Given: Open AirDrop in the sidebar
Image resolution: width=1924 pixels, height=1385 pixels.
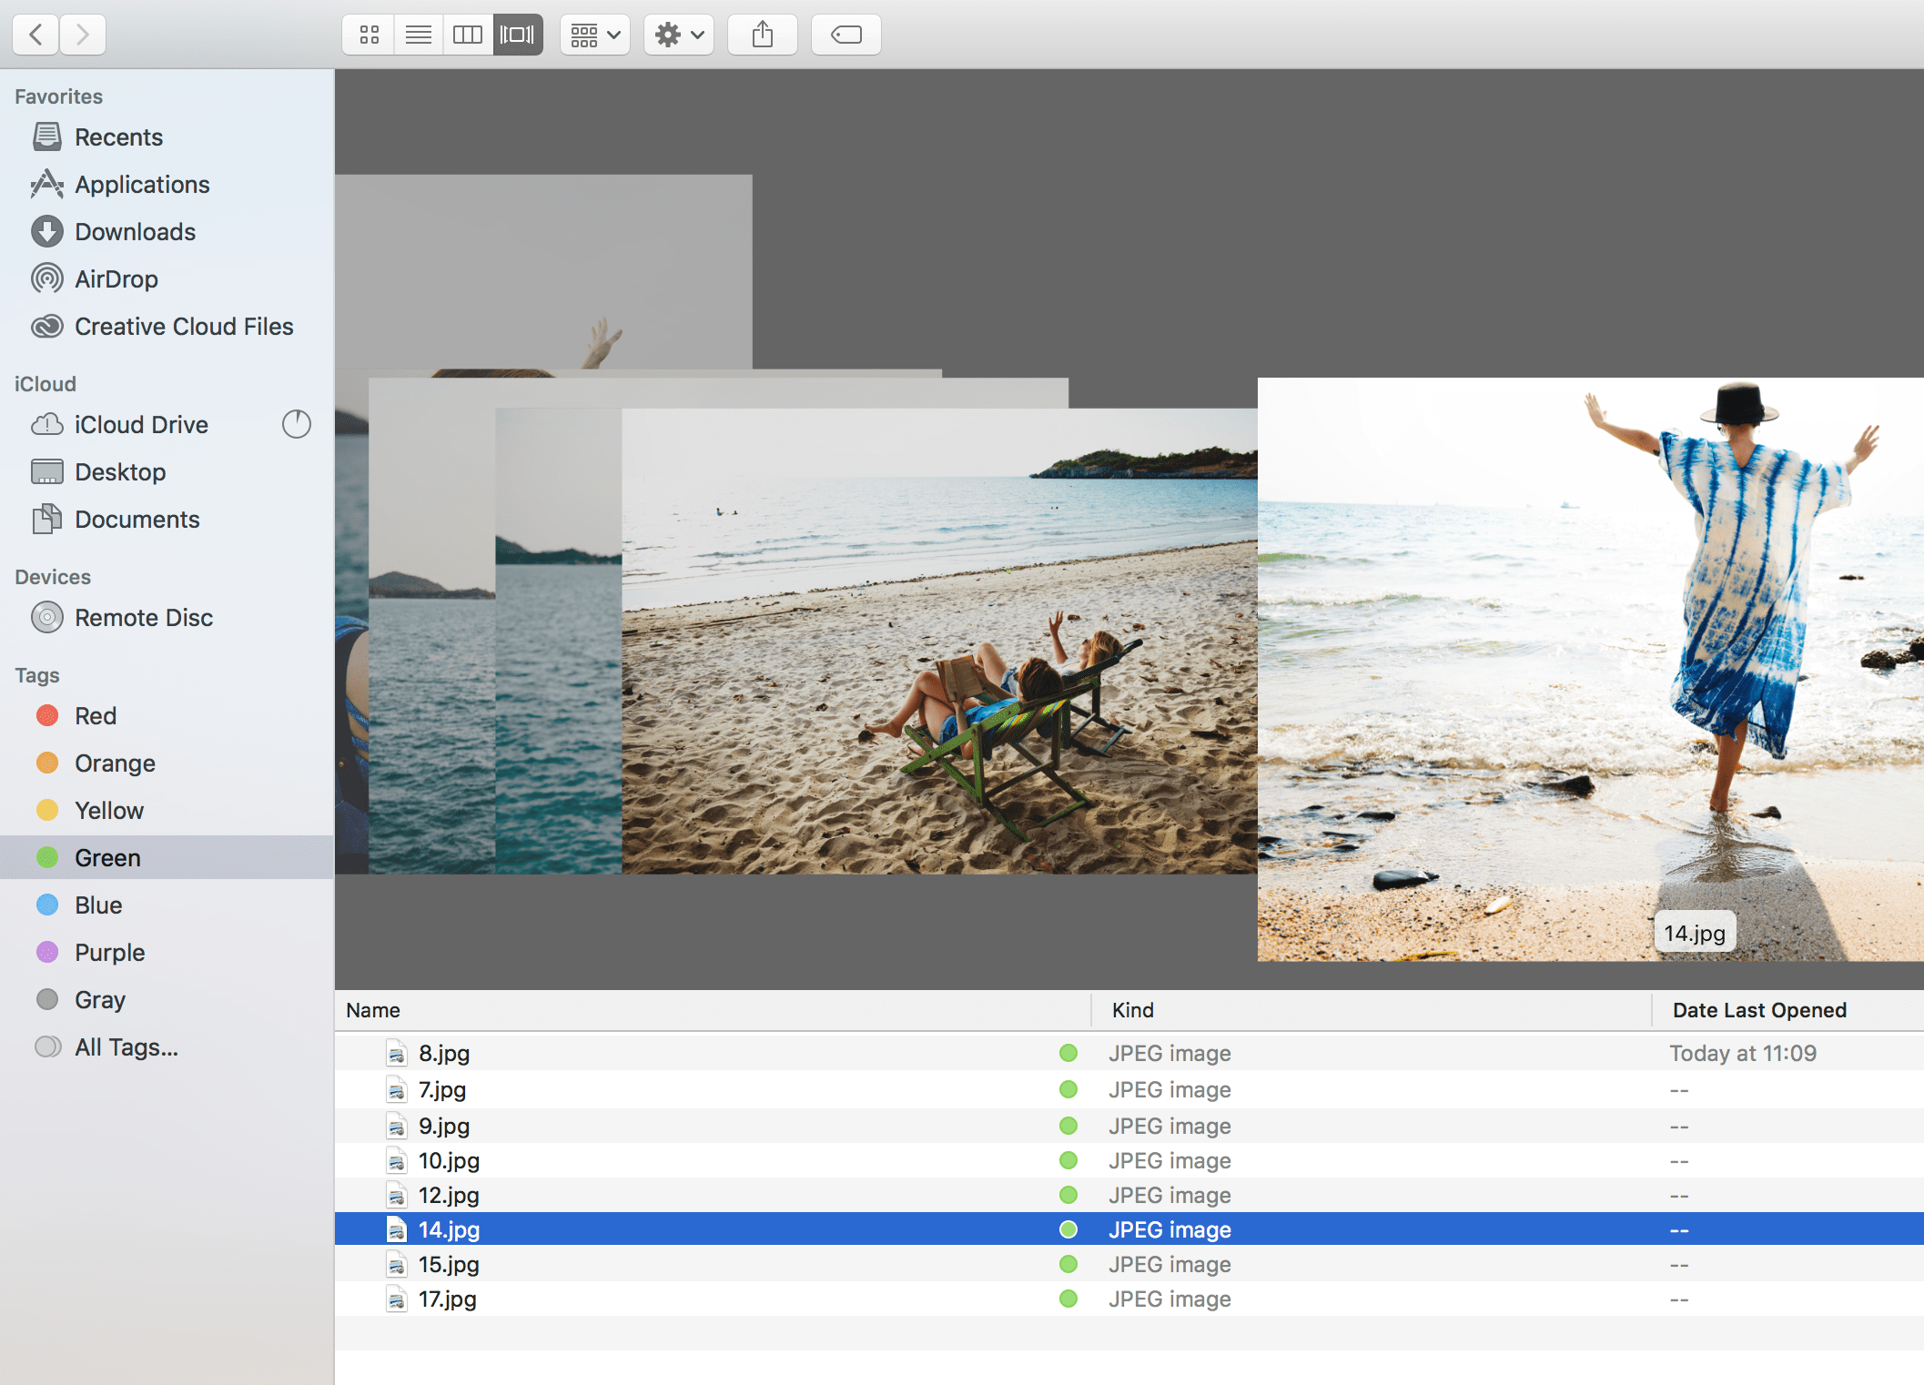Looking at the screenshot, I should pos(116,279).
